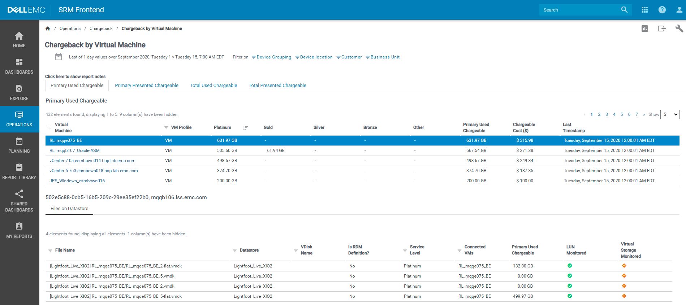Screen dimensions: 686x305
Task: Open the Show rows count dropdown
Action: point(670,114)
